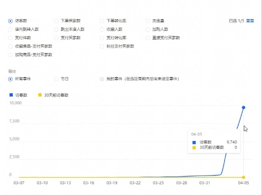262x195 pixels.
Task: Click the 03-16 x-axis date label
Action: pyautogui.click(x=89, y=183)
